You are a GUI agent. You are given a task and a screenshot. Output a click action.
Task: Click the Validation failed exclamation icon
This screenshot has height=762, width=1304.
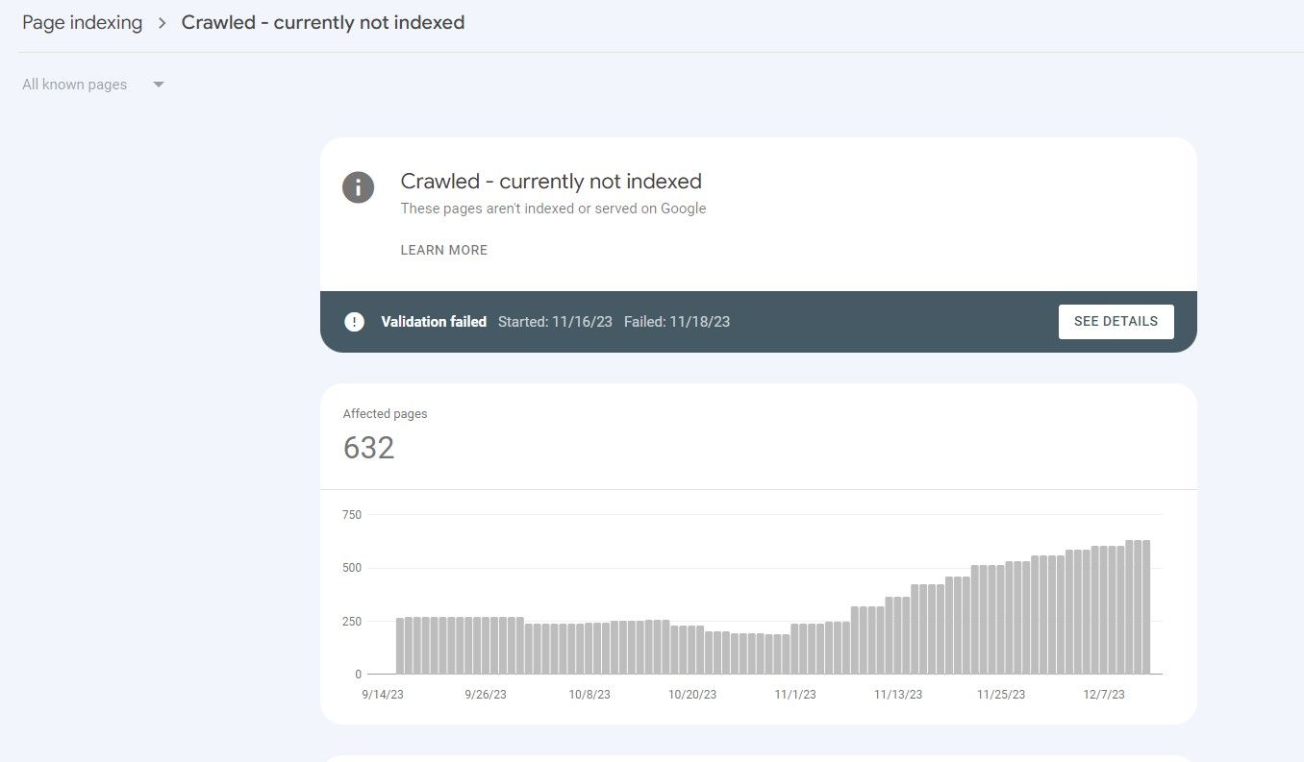click(x=355, y=322)
